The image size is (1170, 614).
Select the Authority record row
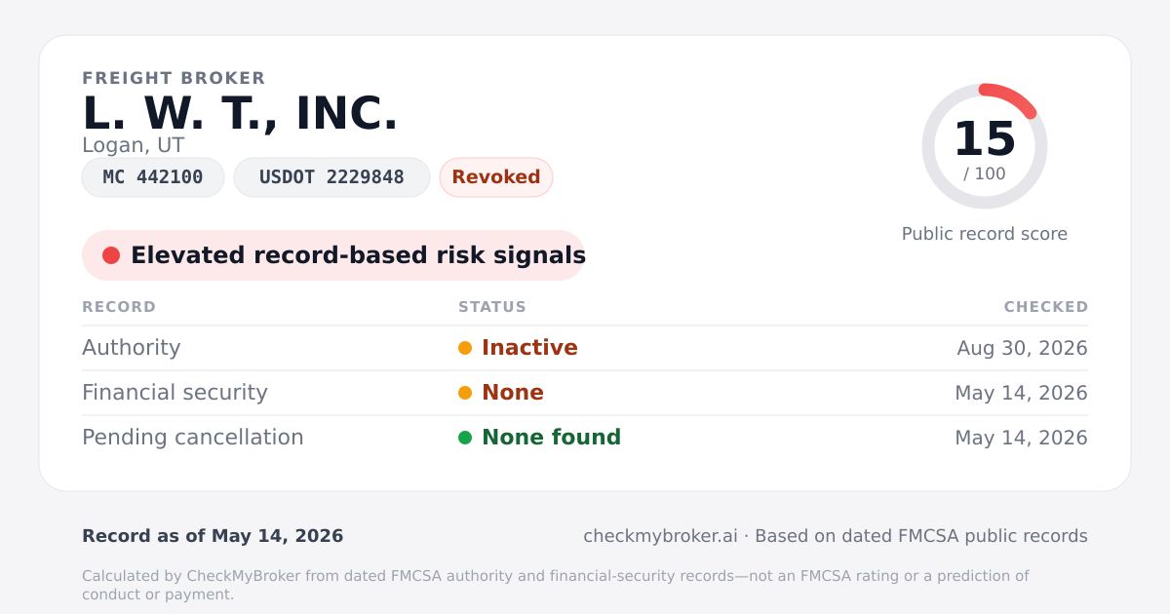coord(585,348)
